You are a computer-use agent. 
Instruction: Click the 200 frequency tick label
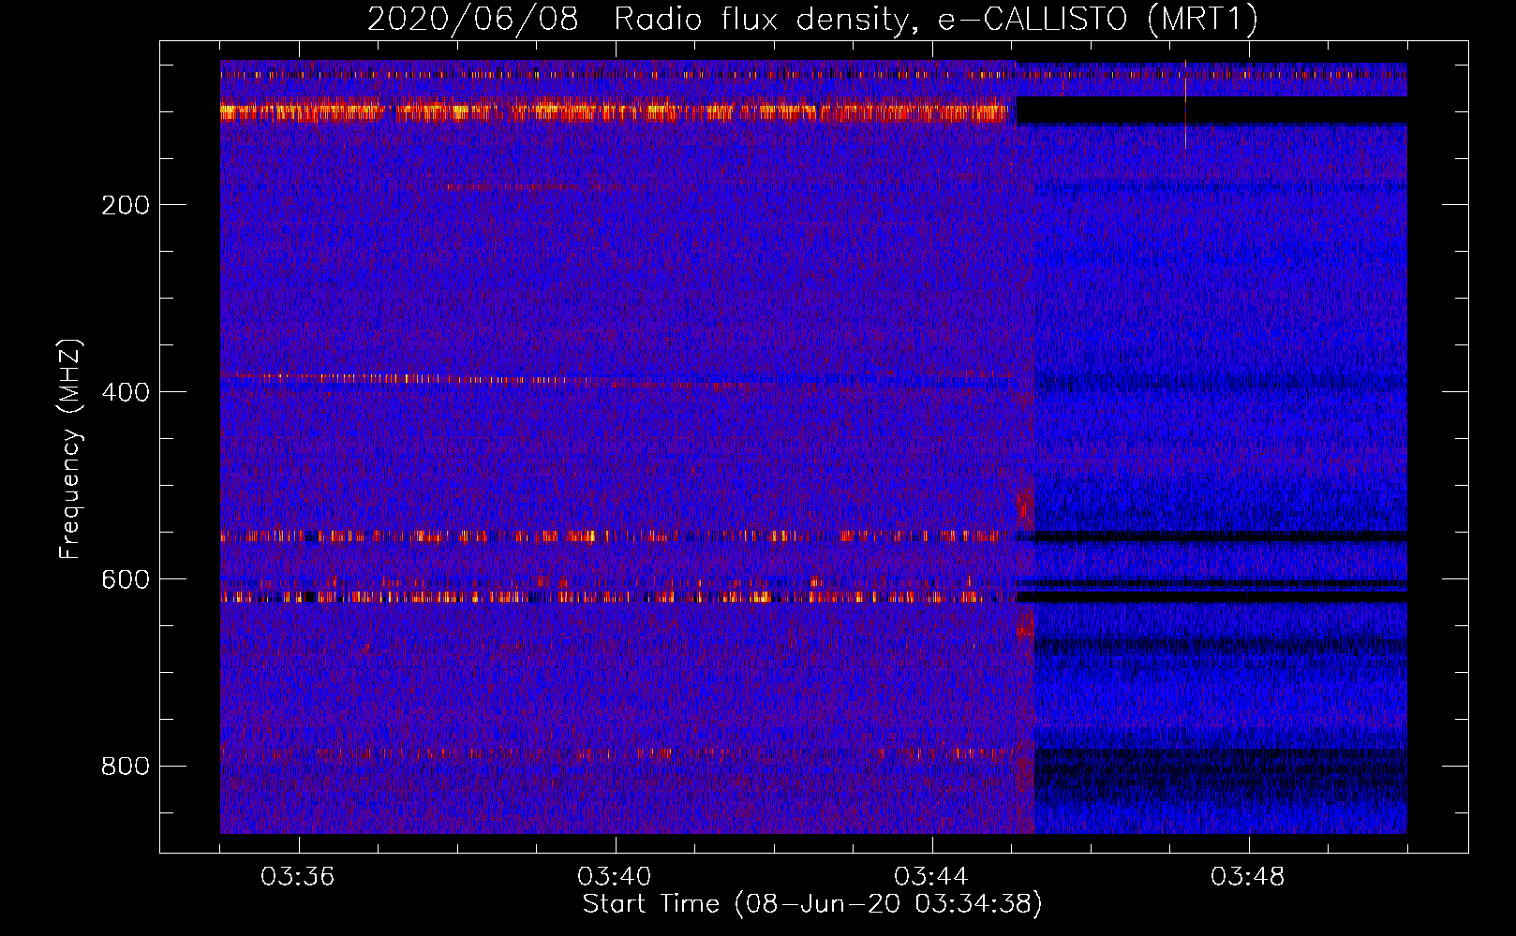pos(126,205)
